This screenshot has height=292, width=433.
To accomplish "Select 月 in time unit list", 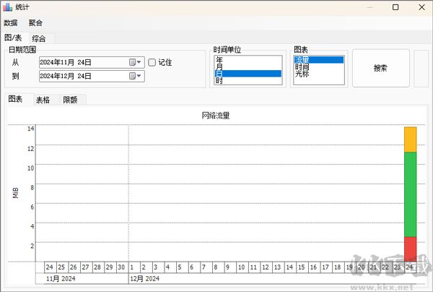I will [x=248, y=66].
